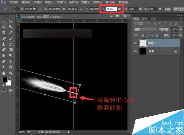Select the Rectangular Marquee tool
184x135 pixels.
tap(4, 21)
